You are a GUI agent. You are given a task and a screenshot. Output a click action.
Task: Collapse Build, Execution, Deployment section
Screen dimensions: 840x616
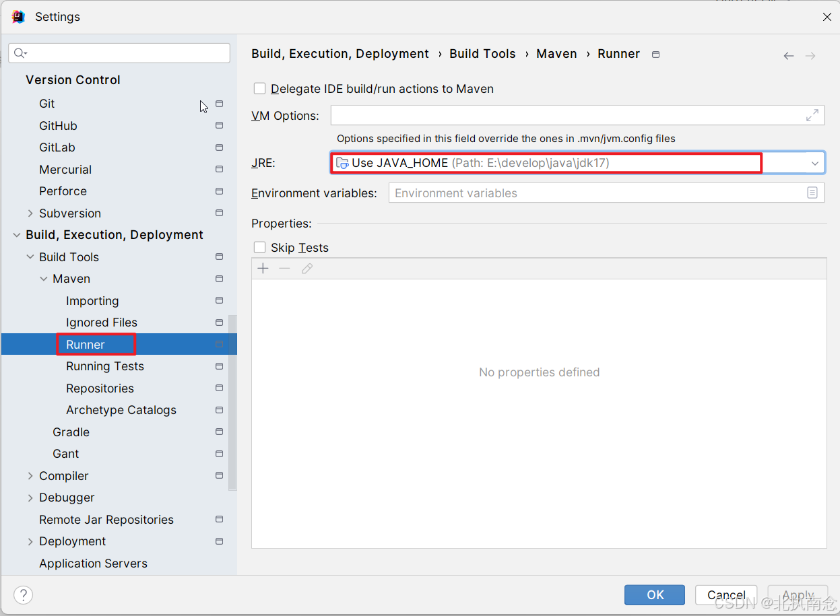(17, 235)
